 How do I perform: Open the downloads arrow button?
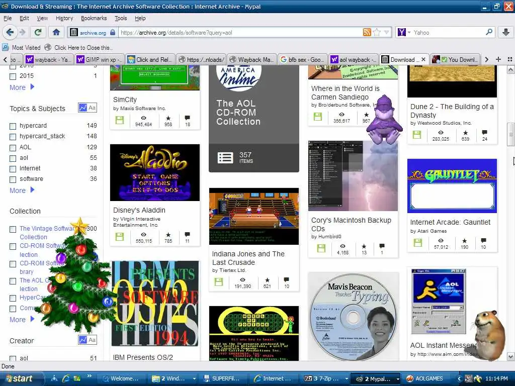coord(506,32)
